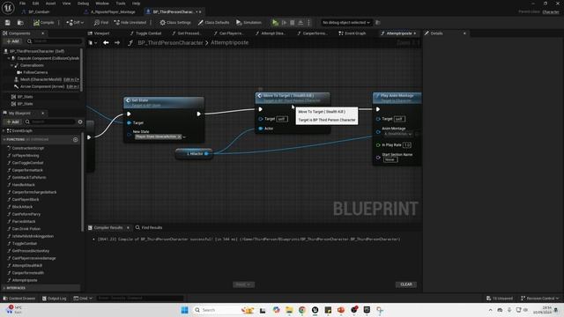Open the Debug menu

click(x=83, y=4)
